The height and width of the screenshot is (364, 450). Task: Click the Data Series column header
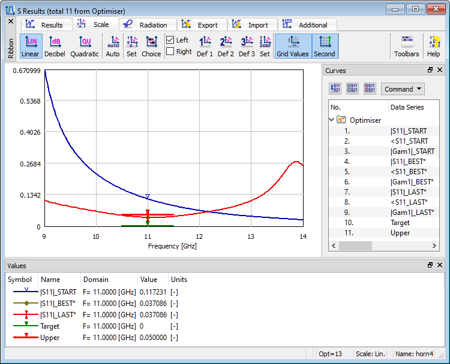point(413,107)
